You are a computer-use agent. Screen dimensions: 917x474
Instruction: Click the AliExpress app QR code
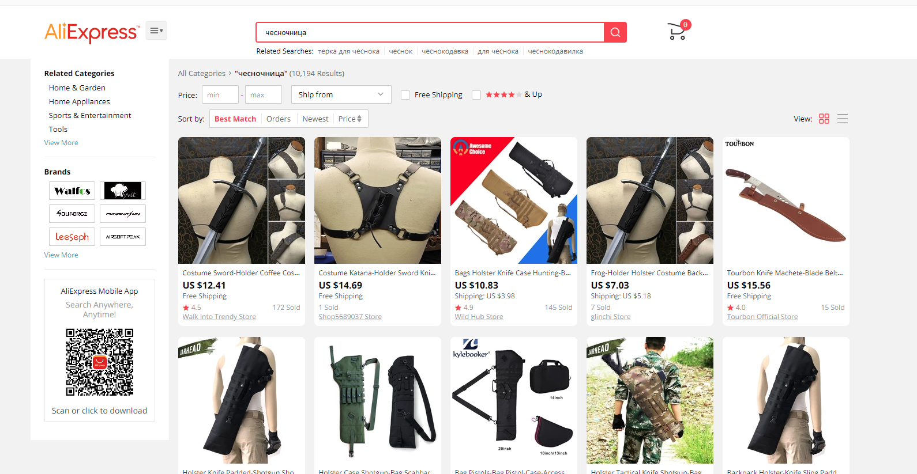tap(100, 362)
